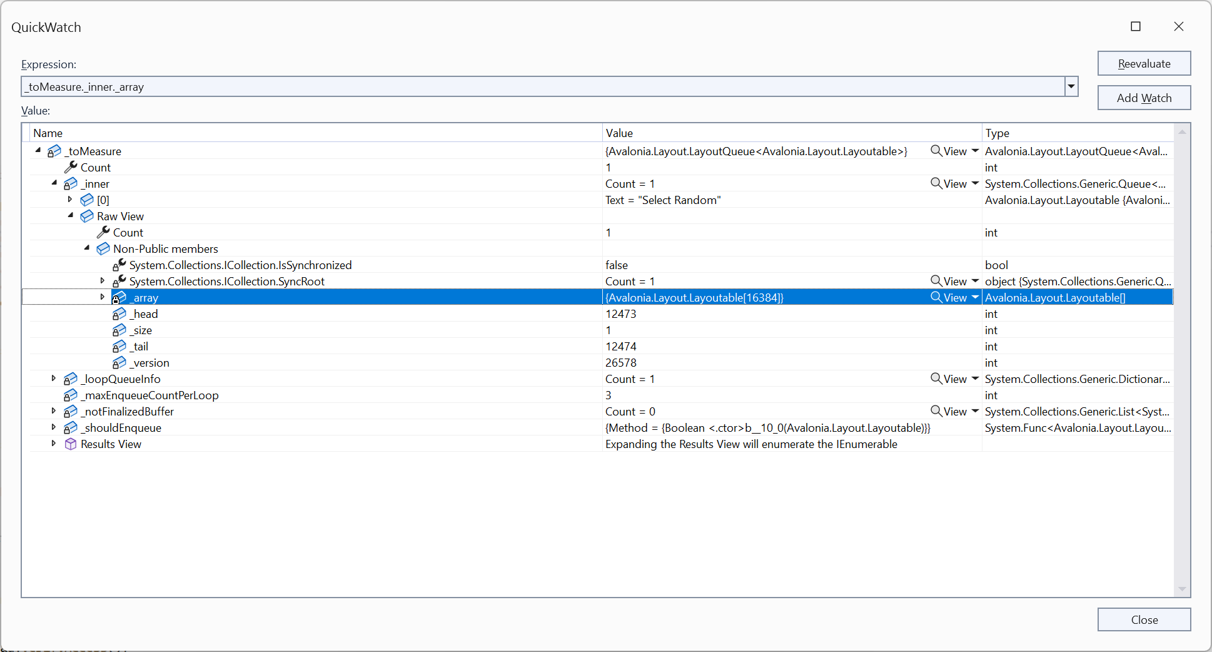1212x652 pixels.
Task: Click the field icon beside _version
Action: coord(119,362)
